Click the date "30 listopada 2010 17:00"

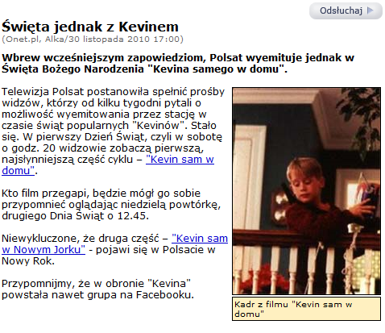pos(124,40)
